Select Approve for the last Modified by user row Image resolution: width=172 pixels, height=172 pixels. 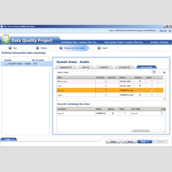140,95
